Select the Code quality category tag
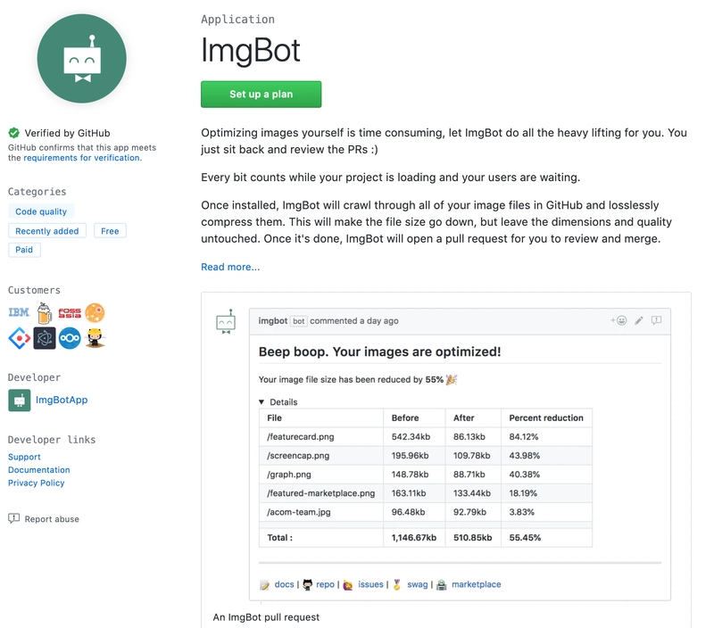This screenshot has width=714, height=628. tap(41, 211)
